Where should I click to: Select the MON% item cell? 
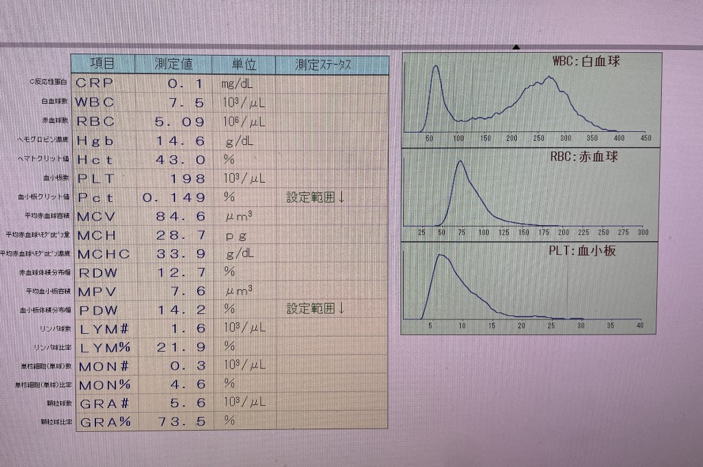pyautogui.click(x=108, y=385)
